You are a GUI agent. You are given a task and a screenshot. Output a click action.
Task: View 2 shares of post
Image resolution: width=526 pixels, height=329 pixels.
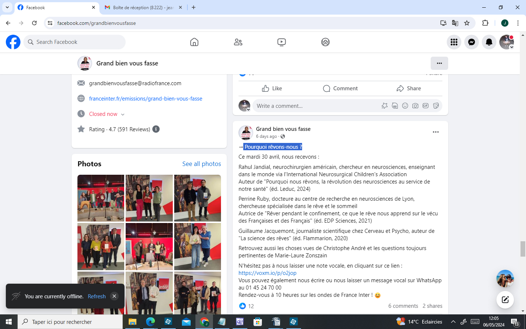click(432, 306)
